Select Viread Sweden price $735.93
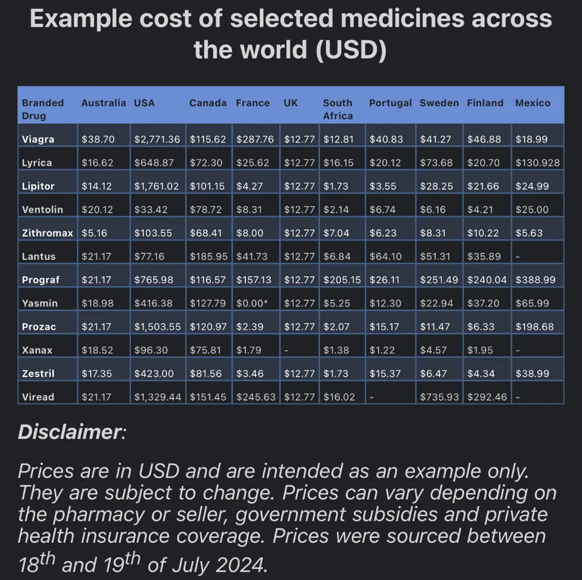The width and height of the screenshot is (582, 580). point(439,397)
